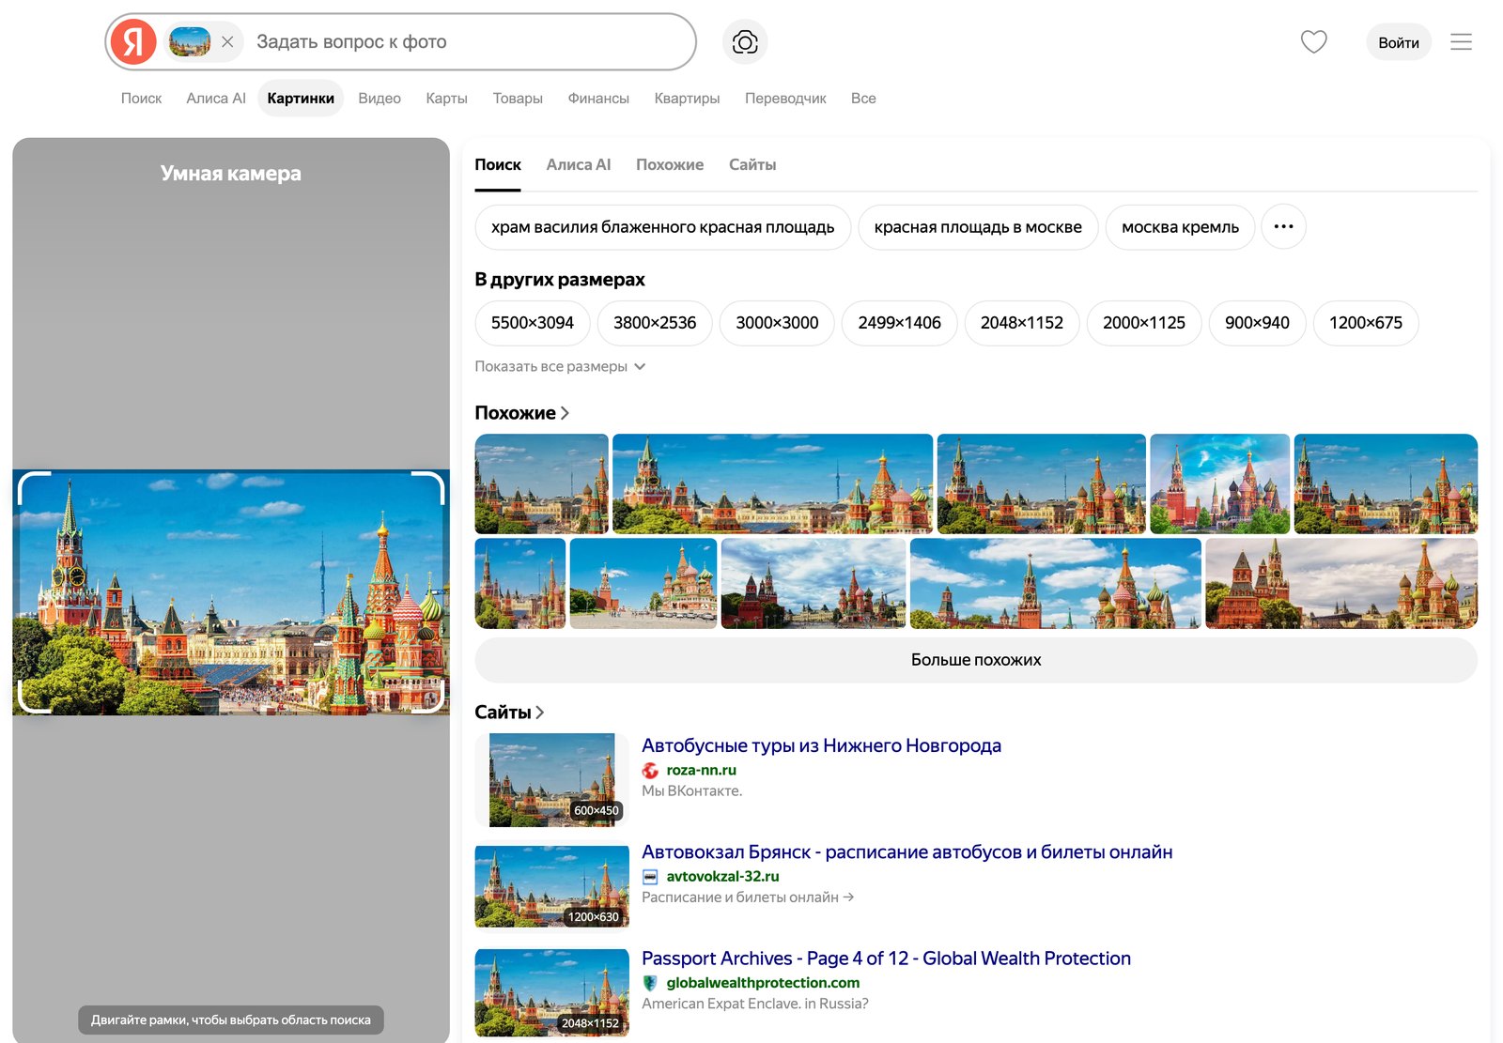This screenshot has width=1503, height=1043.
Task: Click the 'Расписание и билеты онлайн' sublink
Action: coord(748,897)
